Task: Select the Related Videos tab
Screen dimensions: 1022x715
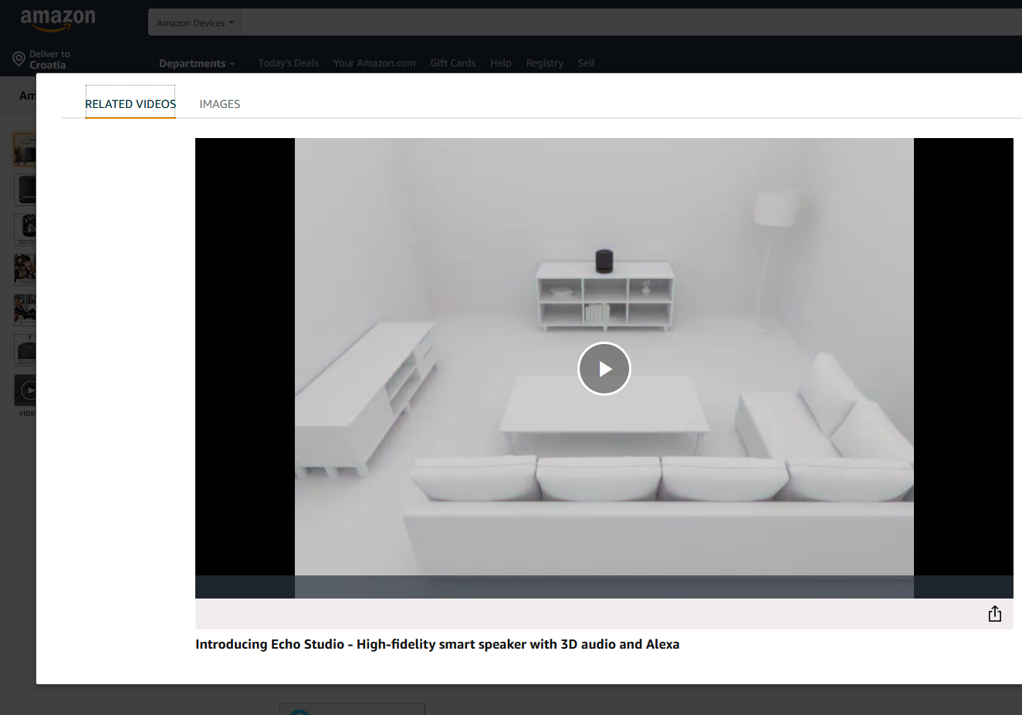Action: pos(130,104)
